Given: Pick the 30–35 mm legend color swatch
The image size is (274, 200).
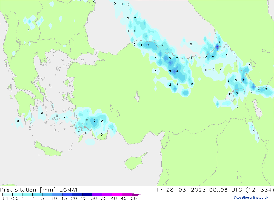Looking at the screenshot, I should click(97, 195).
